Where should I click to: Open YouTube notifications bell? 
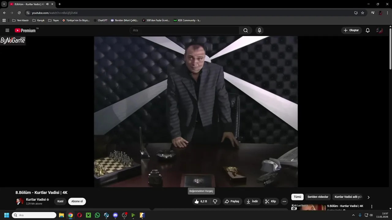(x=368, y=30)
